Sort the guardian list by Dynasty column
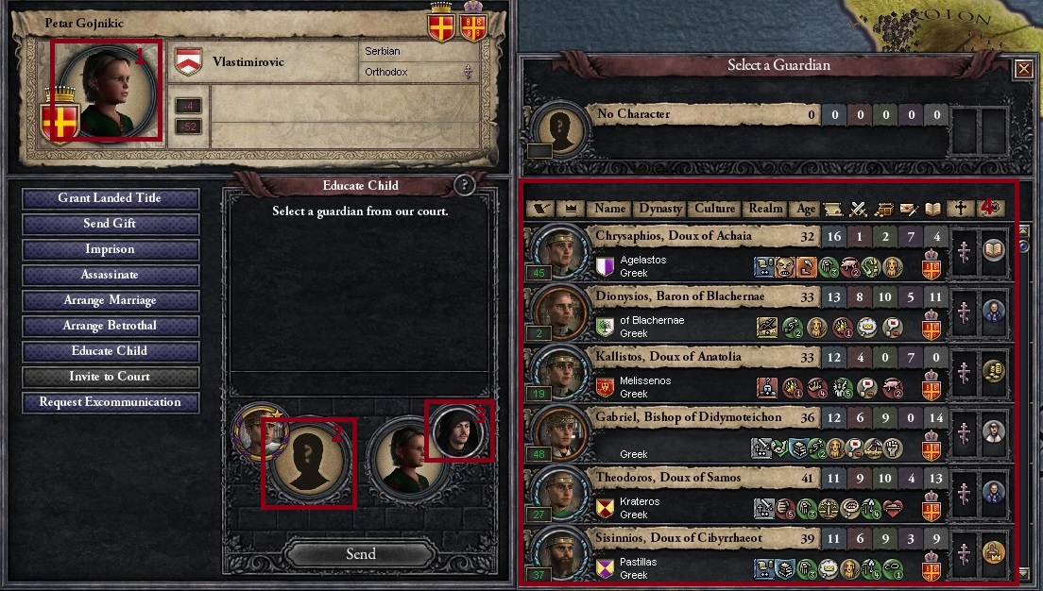 [659, 209]
